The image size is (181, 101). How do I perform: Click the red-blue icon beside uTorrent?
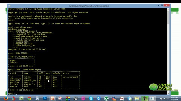tap(114, 98)
